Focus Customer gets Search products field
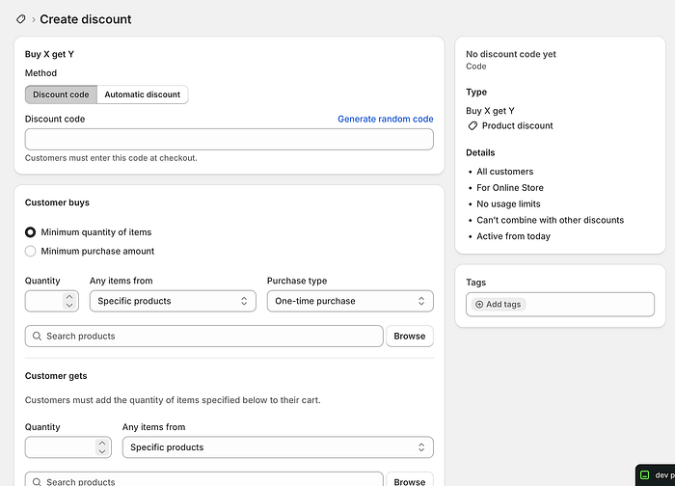675x486 pixels. 204,480
